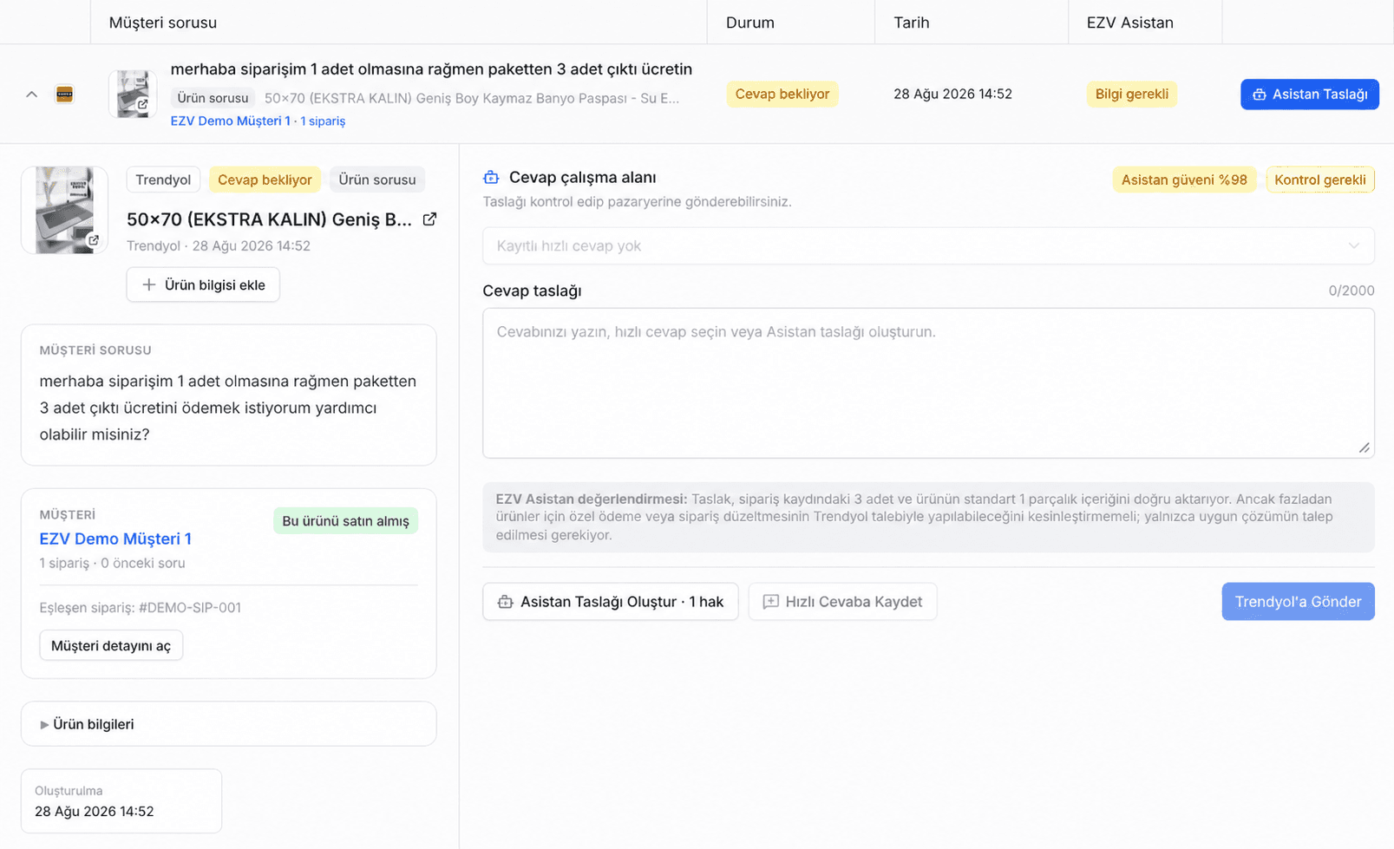Open external link icon next to product title

429,219
